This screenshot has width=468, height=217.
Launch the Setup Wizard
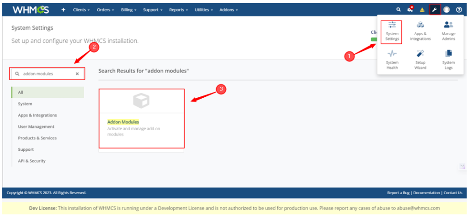pos(420,60)
